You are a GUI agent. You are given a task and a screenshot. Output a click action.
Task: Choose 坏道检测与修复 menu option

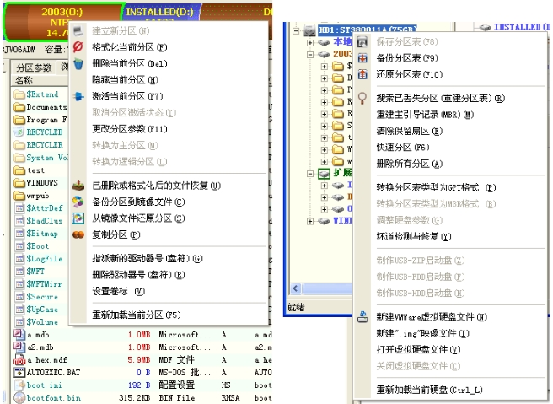413,236
